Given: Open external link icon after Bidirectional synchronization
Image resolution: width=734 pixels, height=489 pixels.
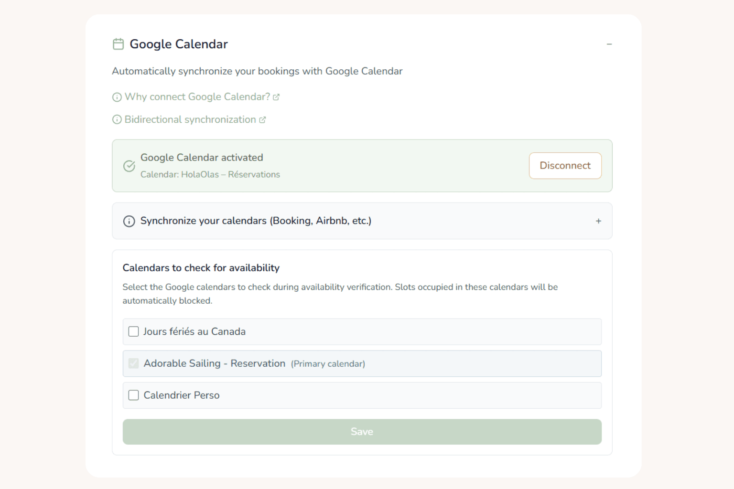Looking at the screenshot, I should [262, 120].
